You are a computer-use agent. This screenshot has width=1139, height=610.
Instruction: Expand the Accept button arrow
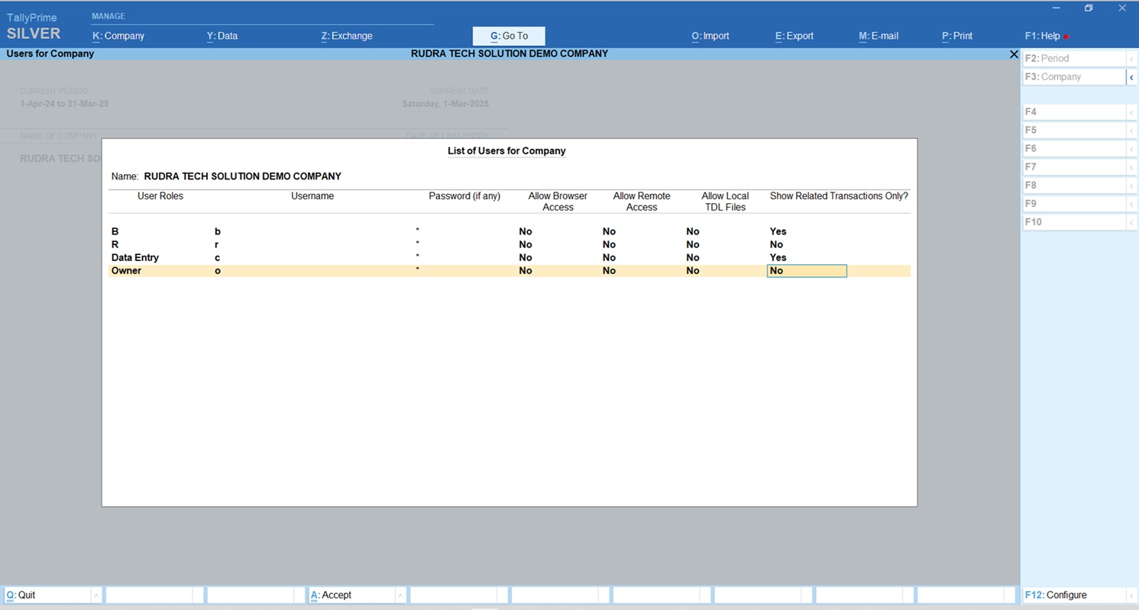tap(400, 595)
